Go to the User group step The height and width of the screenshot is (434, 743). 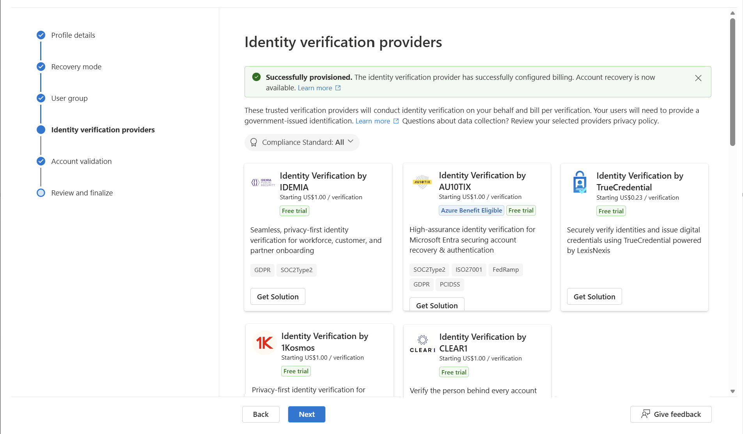(69, 98)
